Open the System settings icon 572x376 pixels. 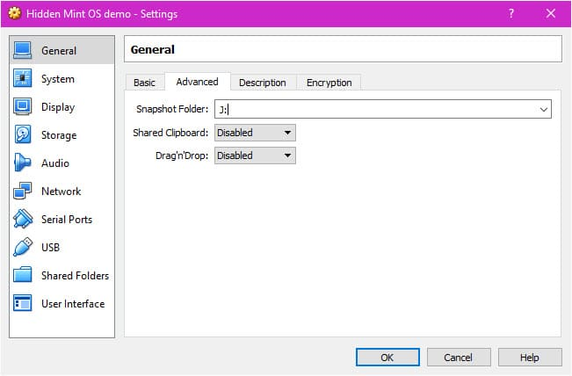coord(23,78)
